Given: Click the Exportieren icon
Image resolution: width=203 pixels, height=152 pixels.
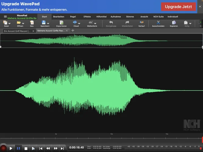Looking at the screenshot, I should pos(61,23).
